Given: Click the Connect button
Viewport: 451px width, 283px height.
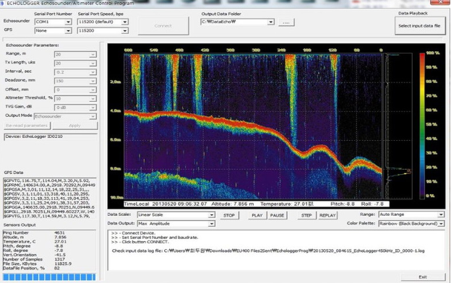Looking at the screenshot, I should click(163, 26).
